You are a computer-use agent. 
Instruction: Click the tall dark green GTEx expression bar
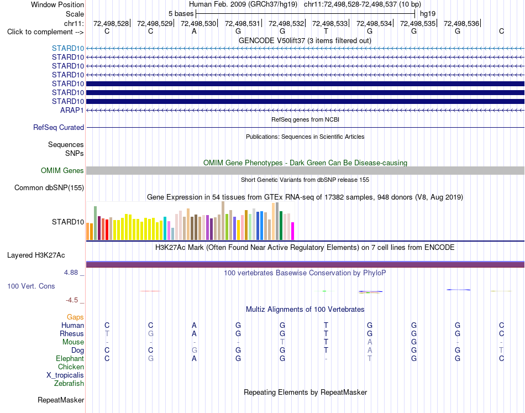point(281,226)
